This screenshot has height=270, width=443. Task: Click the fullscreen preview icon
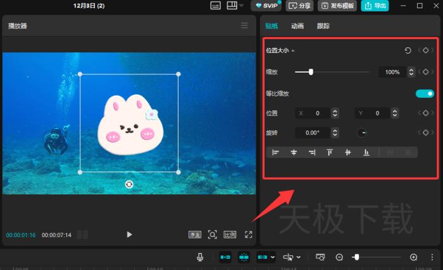pyautogui.click(x=249, y=235)
